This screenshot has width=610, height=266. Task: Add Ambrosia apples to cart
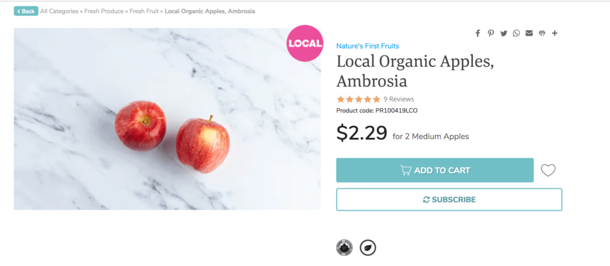435,170
